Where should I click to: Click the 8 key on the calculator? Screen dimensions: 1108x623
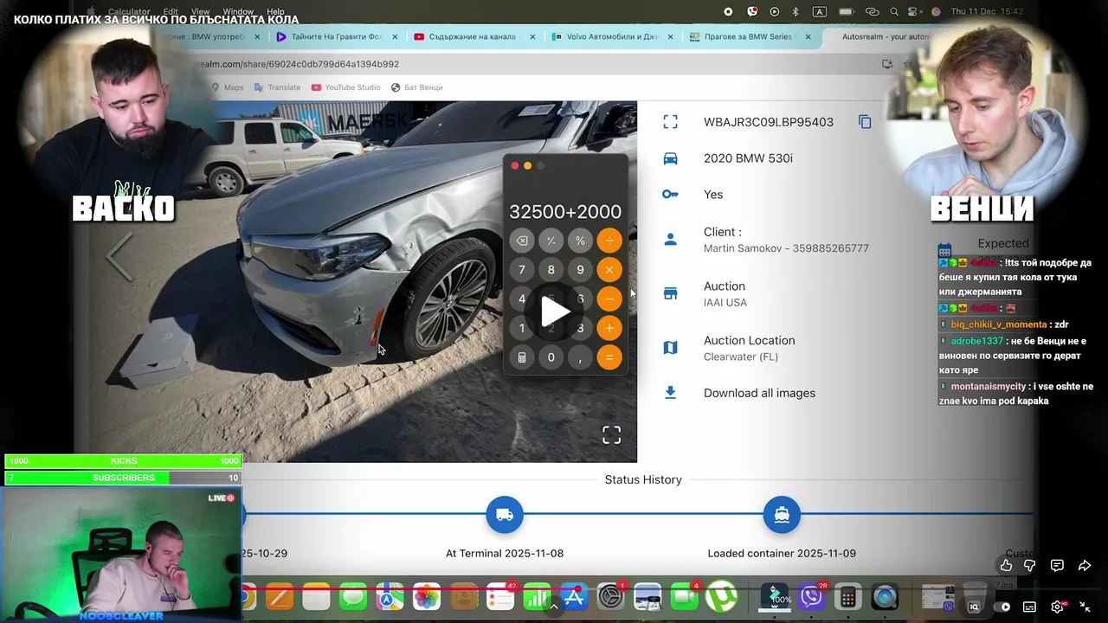click(551, 270)
